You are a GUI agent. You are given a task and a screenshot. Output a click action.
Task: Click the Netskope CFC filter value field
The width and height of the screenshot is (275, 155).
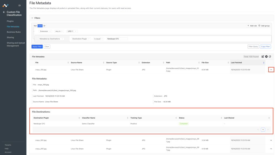[117, 39]
